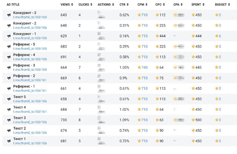Click CPC star icon in Конкурент - 1 row
237x154 pixels.
[157, 36]
